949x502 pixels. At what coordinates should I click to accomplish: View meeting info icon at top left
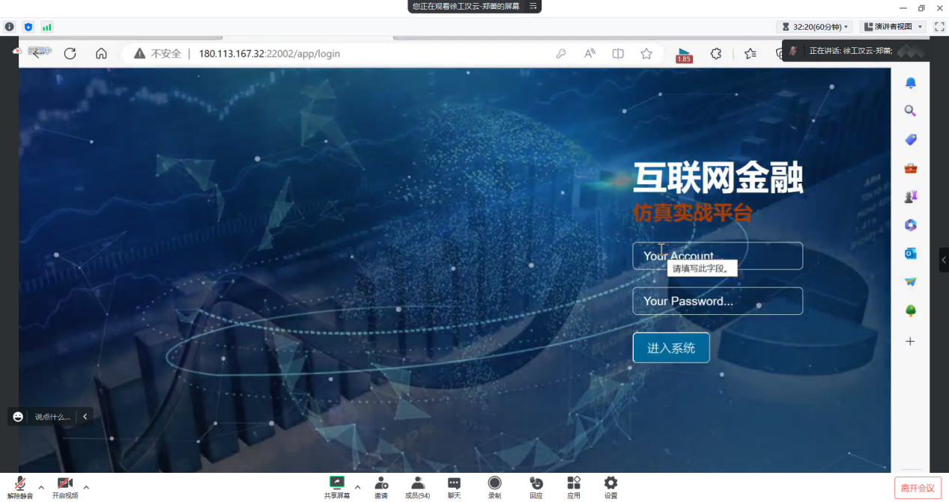tap(10, 27)
